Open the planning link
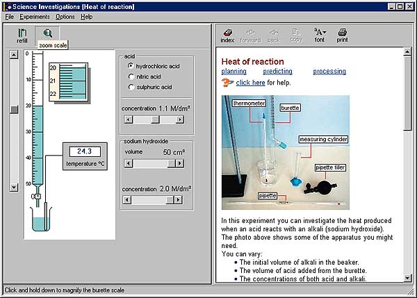 pyautogui.click(x=234, y=72)
